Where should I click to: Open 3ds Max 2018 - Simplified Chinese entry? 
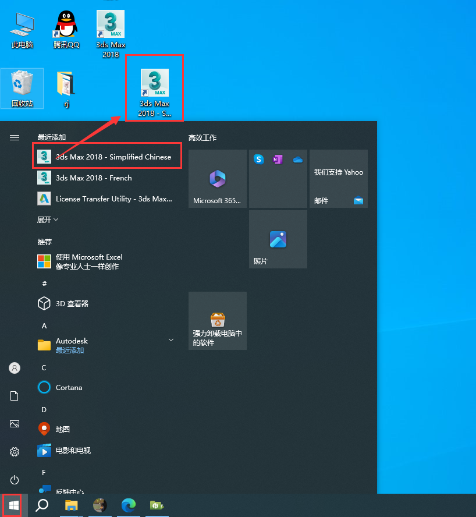point(107,157)
